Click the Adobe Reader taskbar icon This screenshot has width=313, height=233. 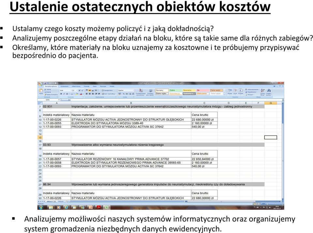[x=98, y=207]
